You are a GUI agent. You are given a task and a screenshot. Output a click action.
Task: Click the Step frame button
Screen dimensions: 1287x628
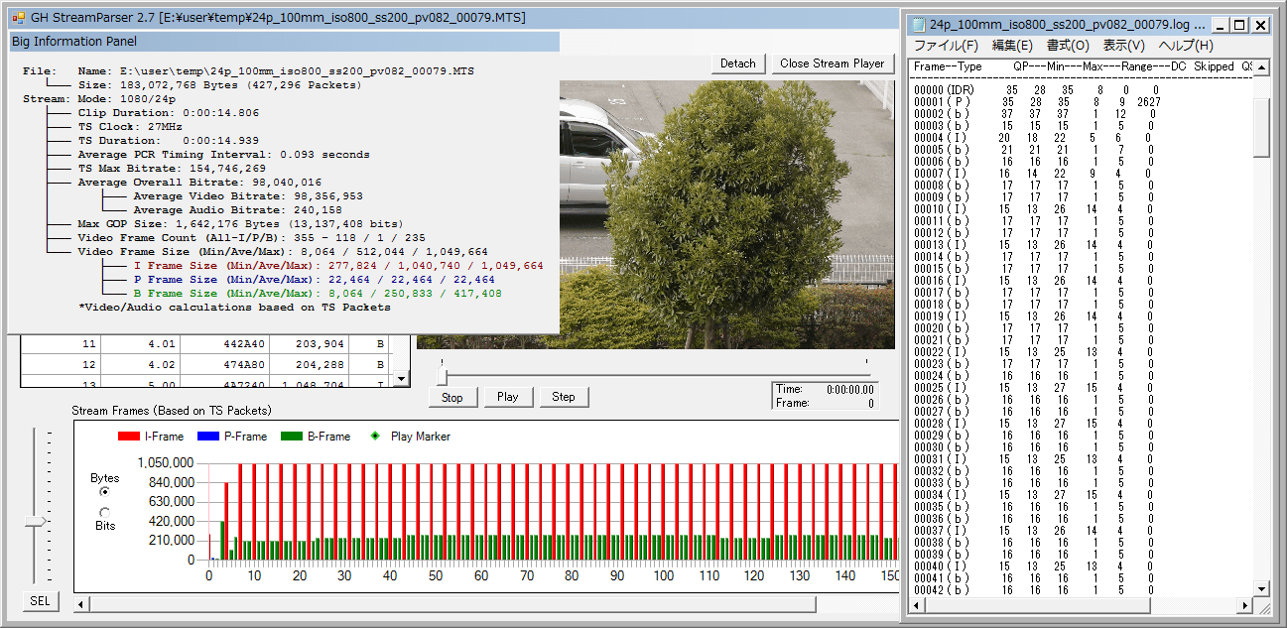[x=564, y=397]
